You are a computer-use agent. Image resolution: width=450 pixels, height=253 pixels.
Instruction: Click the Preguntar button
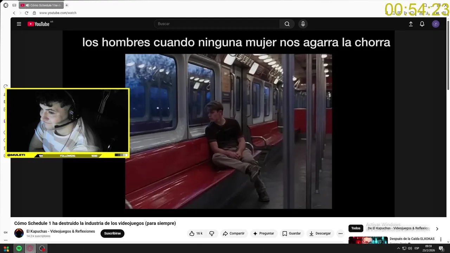click(264, 233)
